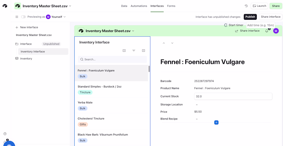Click the Unpublished status badge
The image size is (283, 146).
tap(51, 44)
